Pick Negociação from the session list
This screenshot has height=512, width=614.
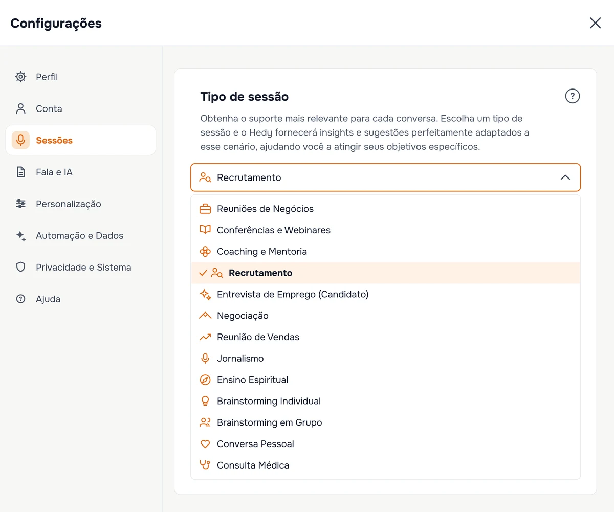[386, 316]
